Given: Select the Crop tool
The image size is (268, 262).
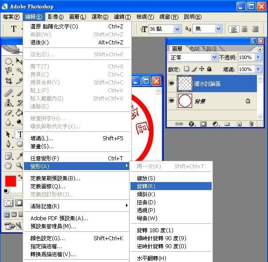Looking at the screenshot, I should [x=8, y=81].
